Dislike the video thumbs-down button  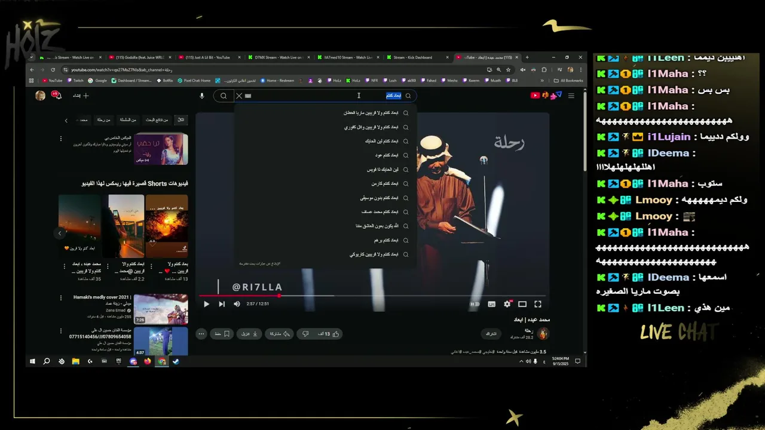(x=305, y=334)
